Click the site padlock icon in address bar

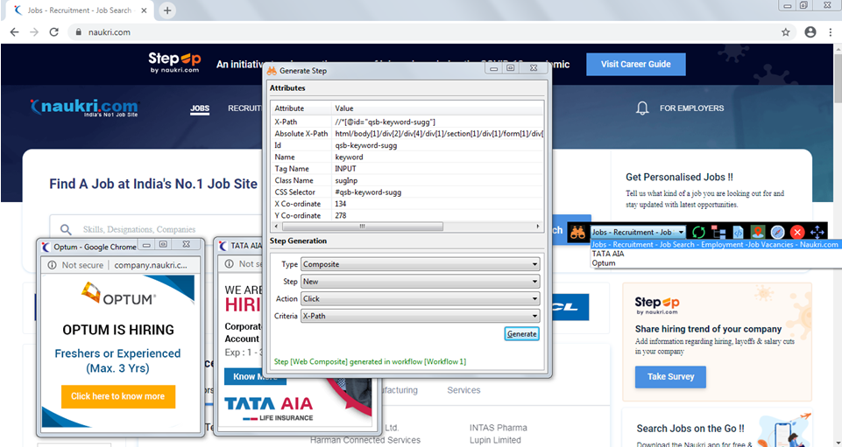click(x=78, y=32)
